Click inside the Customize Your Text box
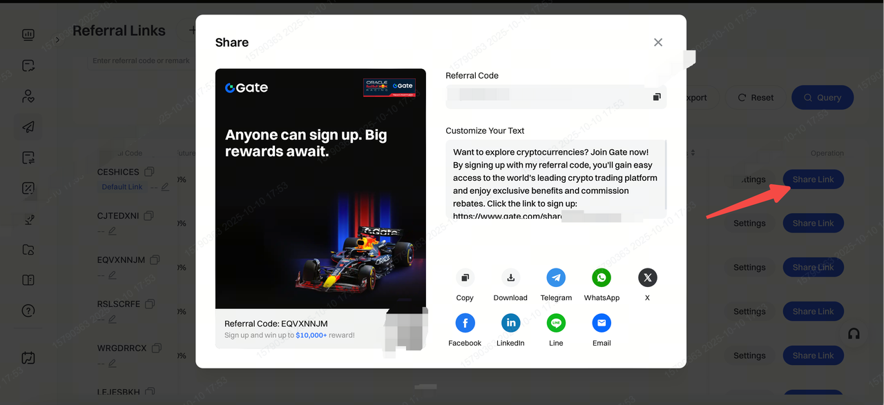The image size is (884, 405). 555,179
